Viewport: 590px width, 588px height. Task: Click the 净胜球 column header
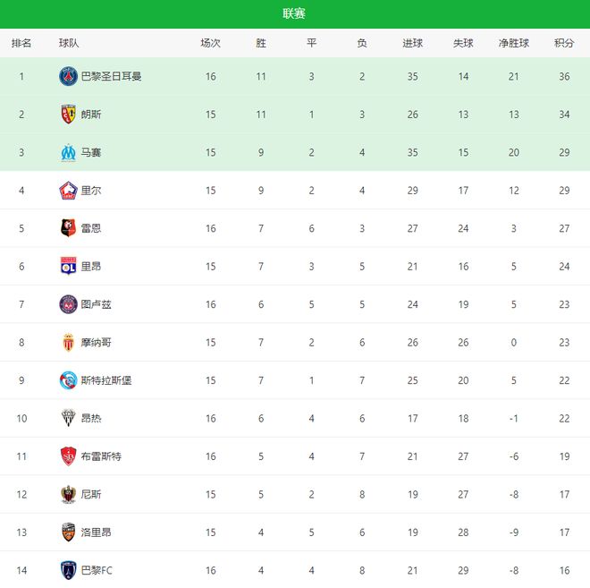514,43
